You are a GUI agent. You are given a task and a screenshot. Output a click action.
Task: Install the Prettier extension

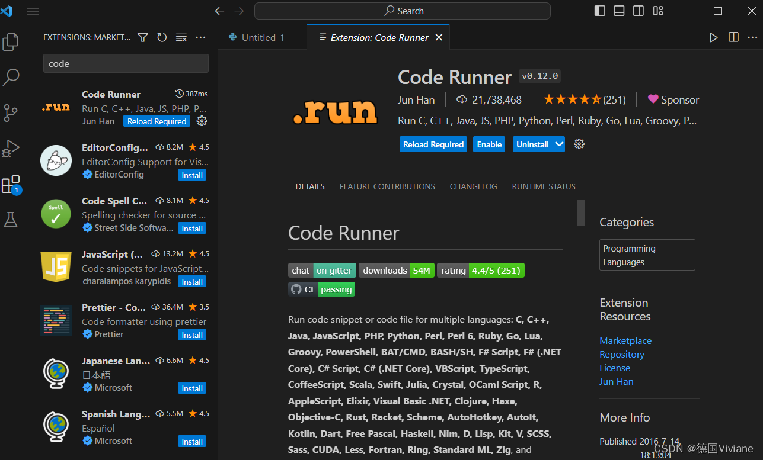coord(192,335)
